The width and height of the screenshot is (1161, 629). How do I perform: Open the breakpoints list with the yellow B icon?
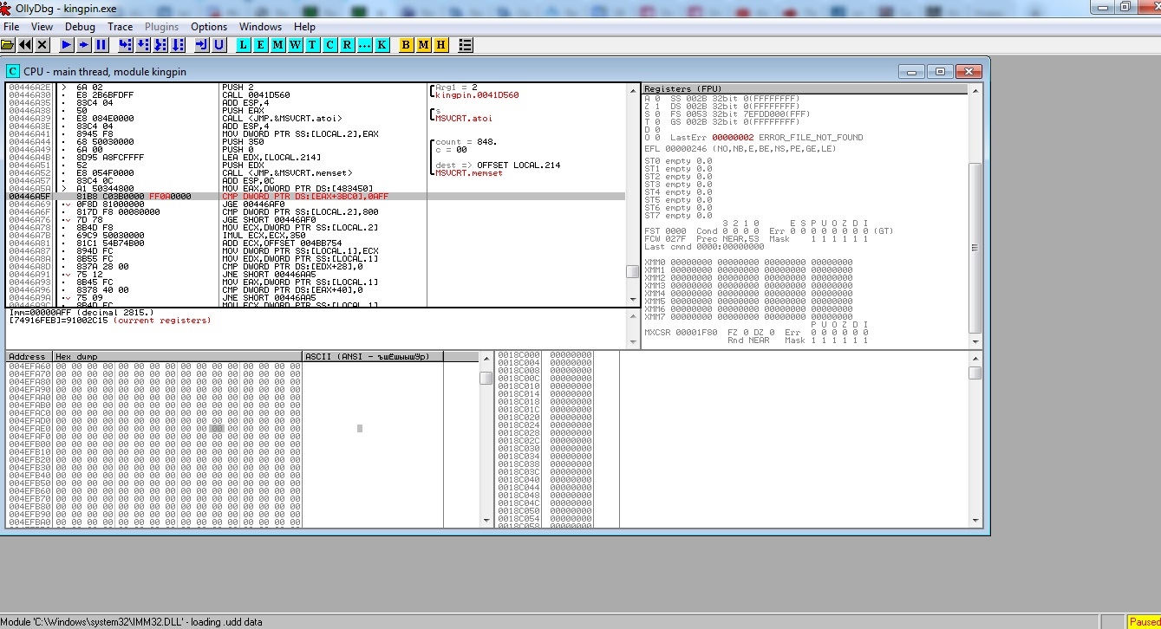pyautogui.click(x=407, y=44)
